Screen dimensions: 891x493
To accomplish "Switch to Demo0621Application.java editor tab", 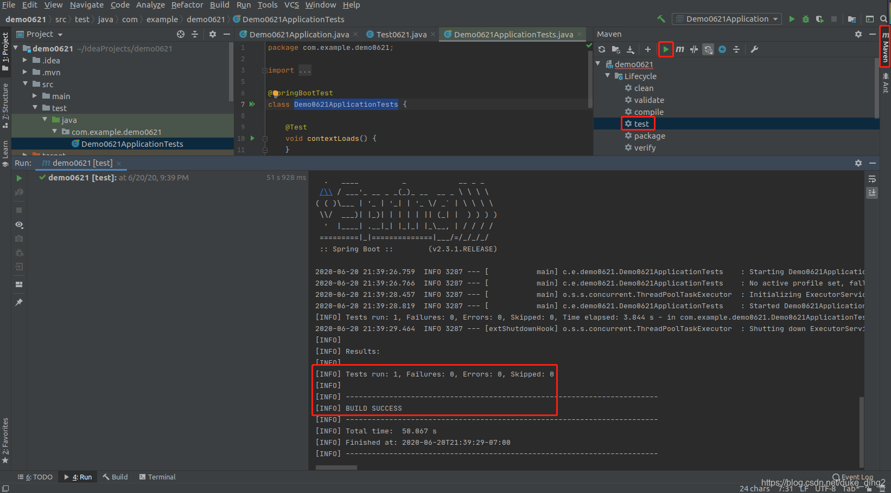I will tap(299, 34).
